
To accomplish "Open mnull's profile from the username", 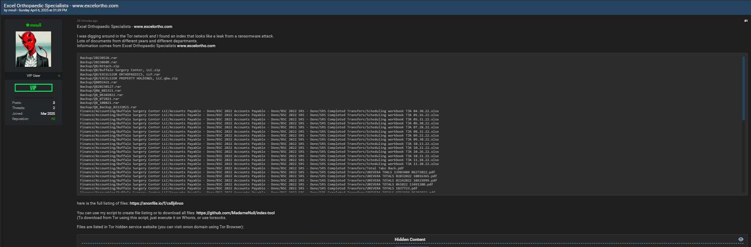I will [35, 25].
